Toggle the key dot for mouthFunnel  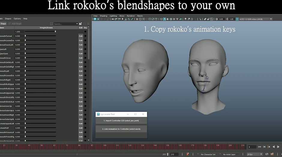tap(85, 36)
